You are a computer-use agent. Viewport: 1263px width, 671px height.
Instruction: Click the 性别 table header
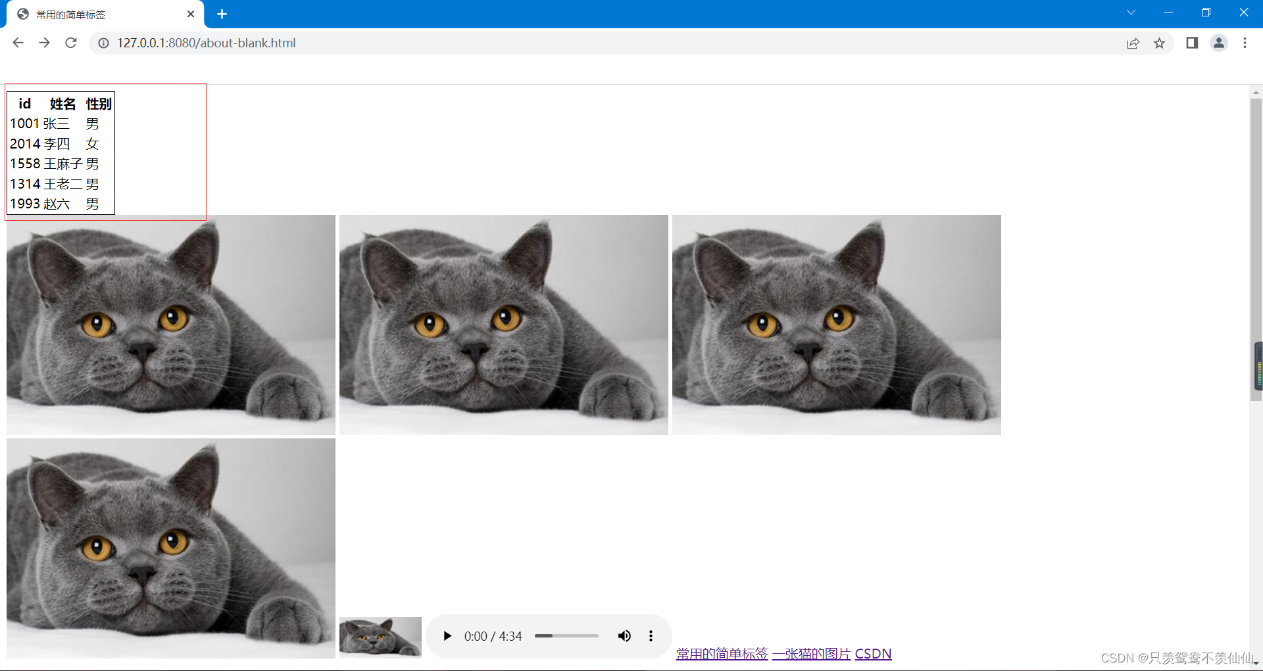pos(99,104)
